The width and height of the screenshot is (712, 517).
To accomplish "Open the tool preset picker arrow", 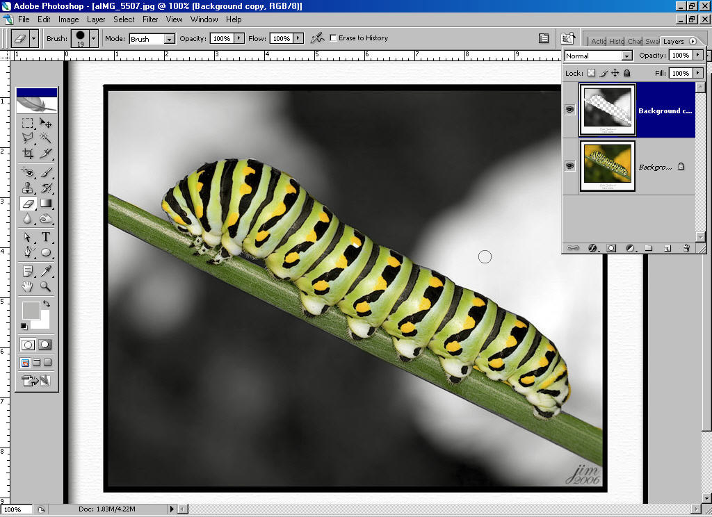I will pyautogui.click(x=33, y=39).
